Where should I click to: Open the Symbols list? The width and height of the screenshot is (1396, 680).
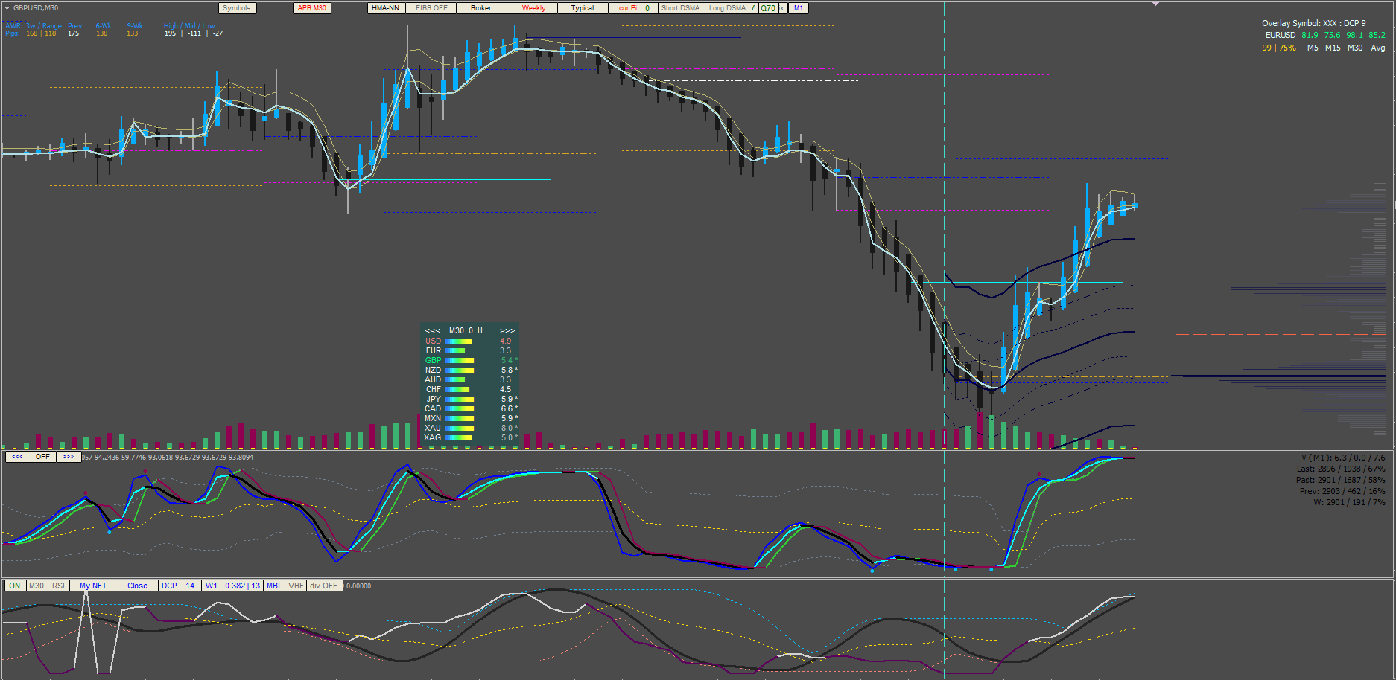pyautogui.click(x=236, y=8)
